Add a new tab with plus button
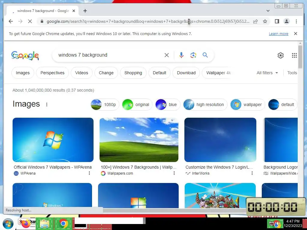 85,11
